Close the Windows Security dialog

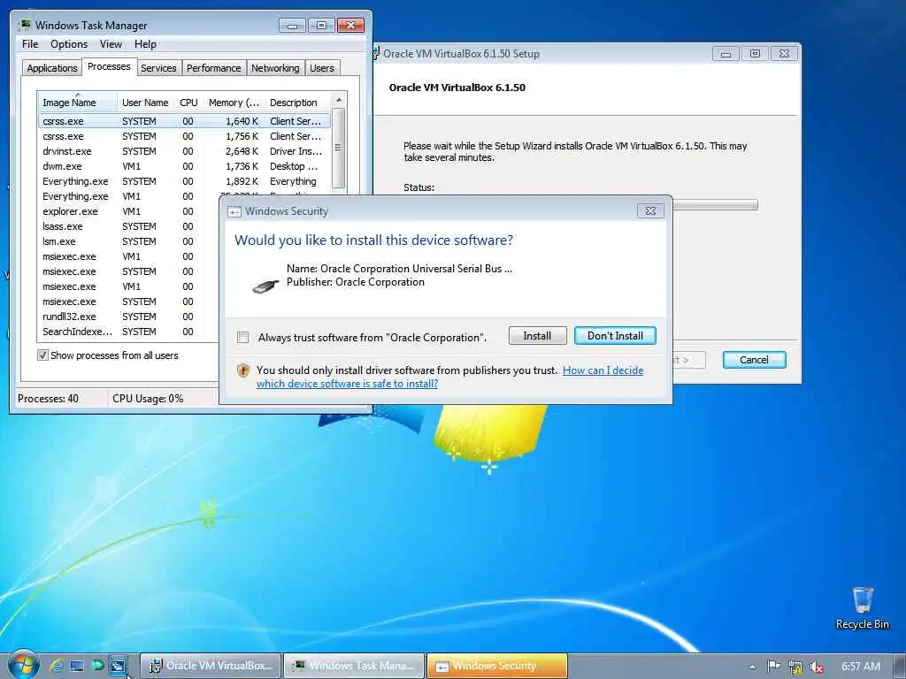[650, 211]
